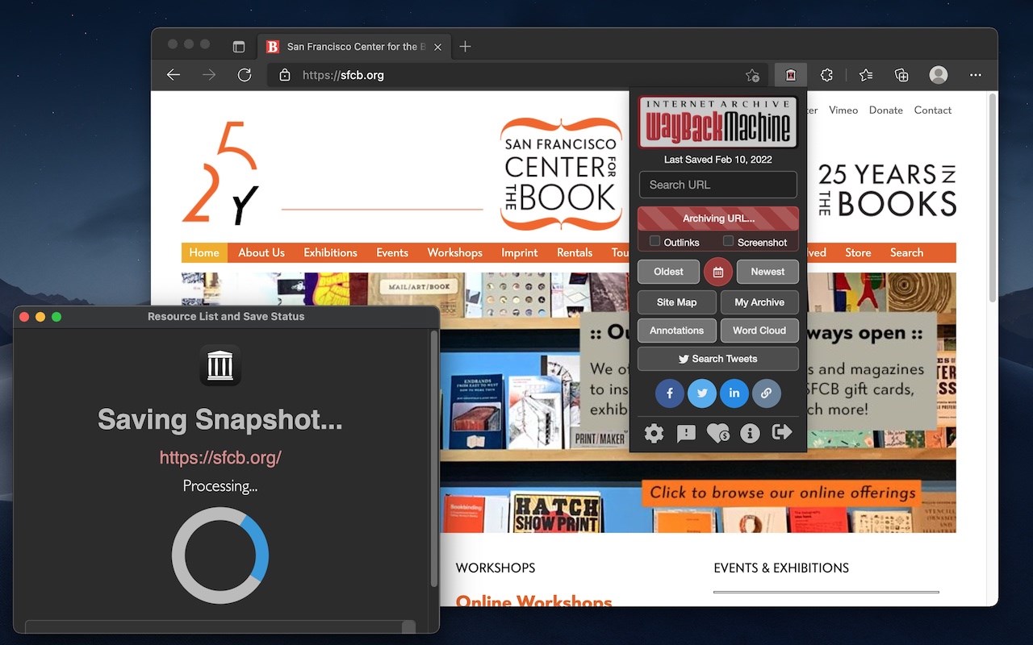Open the about info icon
This screenshot has width=1033, height=645.
tap(750, 434)
